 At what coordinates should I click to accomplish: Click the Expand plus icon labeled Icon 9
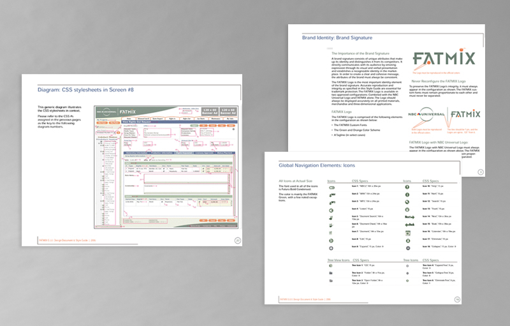tap(331, 248)
